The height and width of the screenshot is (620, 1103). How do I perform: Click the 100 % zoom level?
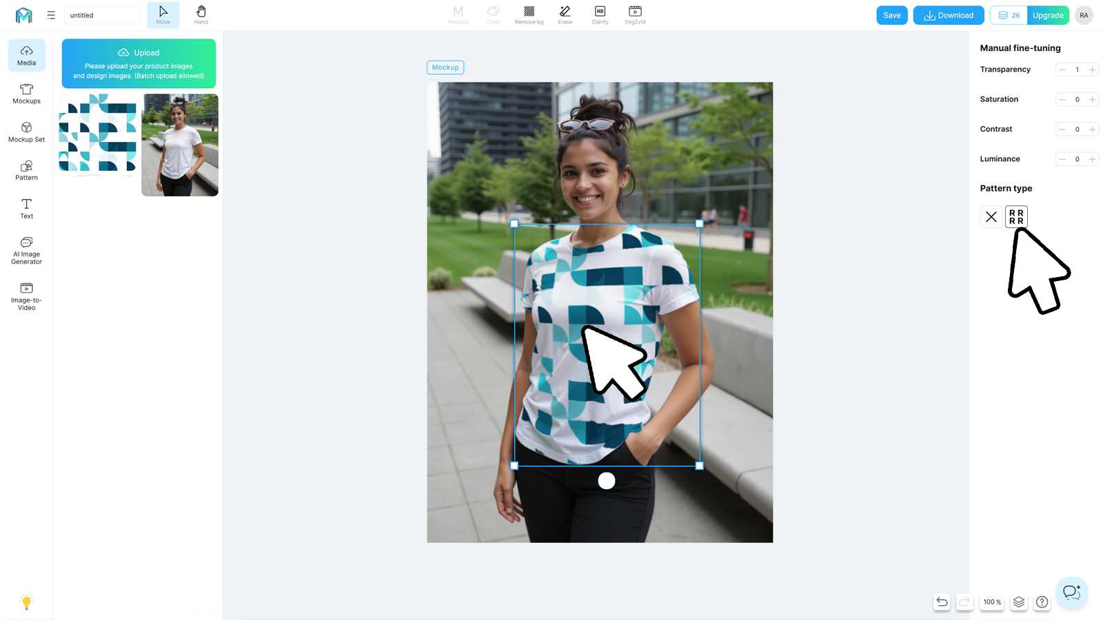993,602
